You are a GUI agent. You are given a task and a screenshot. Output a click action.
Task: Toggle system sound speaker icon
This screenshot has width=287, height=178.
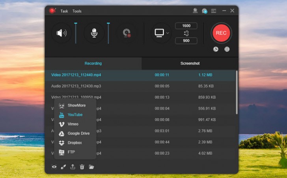click(61, 33)
